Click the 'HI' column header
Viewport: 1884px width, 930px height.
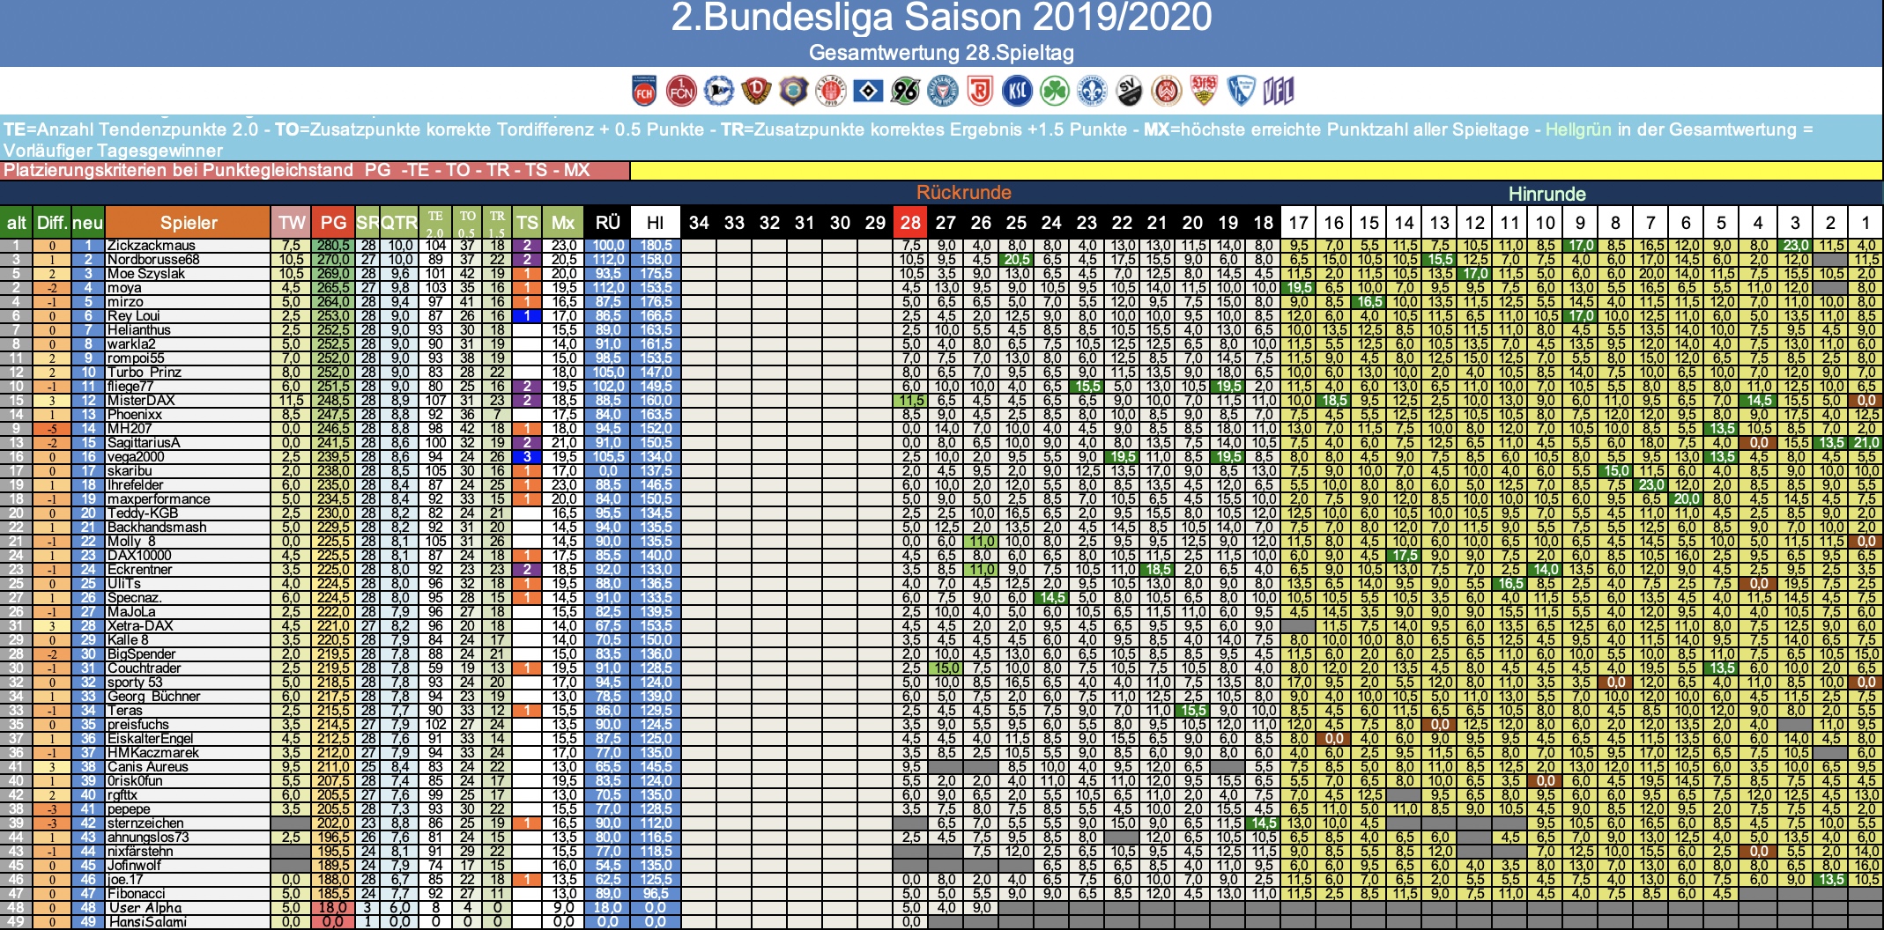pyautogui.click(x=656, y=223)
